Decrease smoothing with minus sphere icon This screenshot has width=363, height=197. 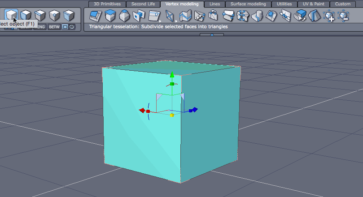(x=343, y=16)
